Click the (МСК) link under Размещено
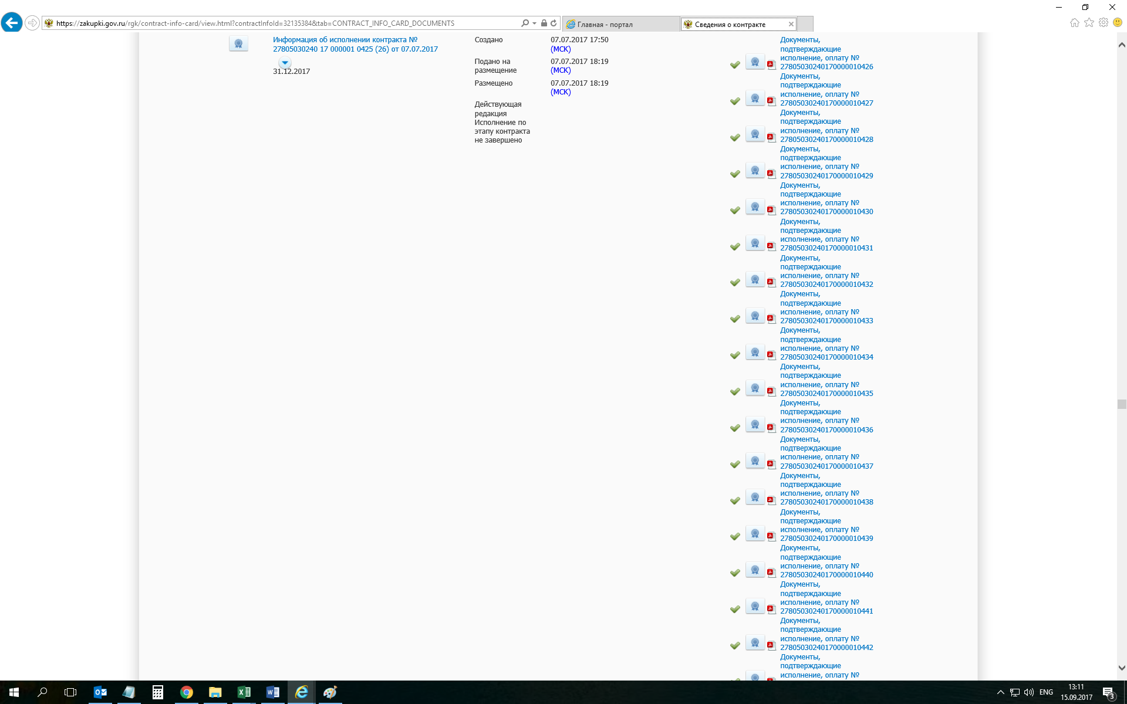The image size is (1127, 704). [x=561, y=92]
